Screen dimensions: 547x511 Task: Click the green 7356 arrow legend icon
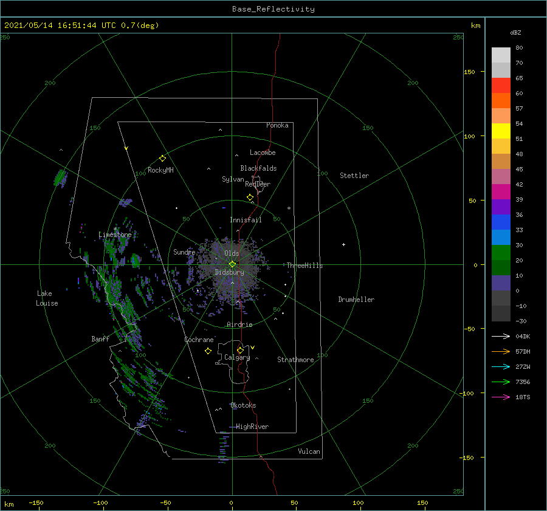coord(501,382)
